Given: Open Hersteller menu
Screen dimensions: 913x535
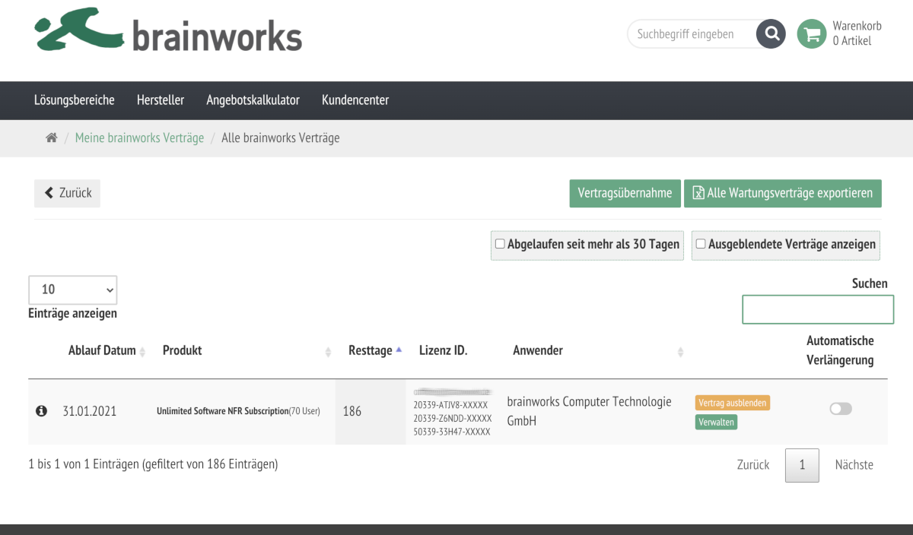Looking at the screenshot, I should coord(161,100).
